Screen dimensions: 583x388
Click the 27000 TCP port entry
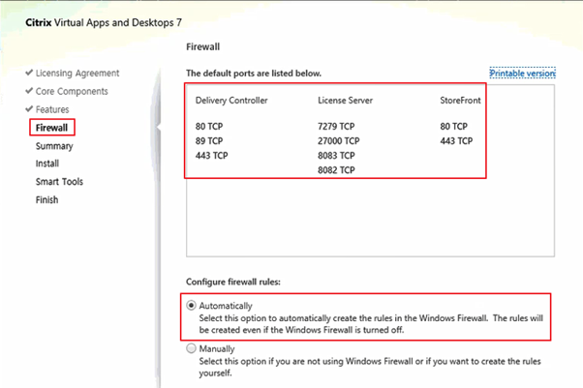click(339, 141)
